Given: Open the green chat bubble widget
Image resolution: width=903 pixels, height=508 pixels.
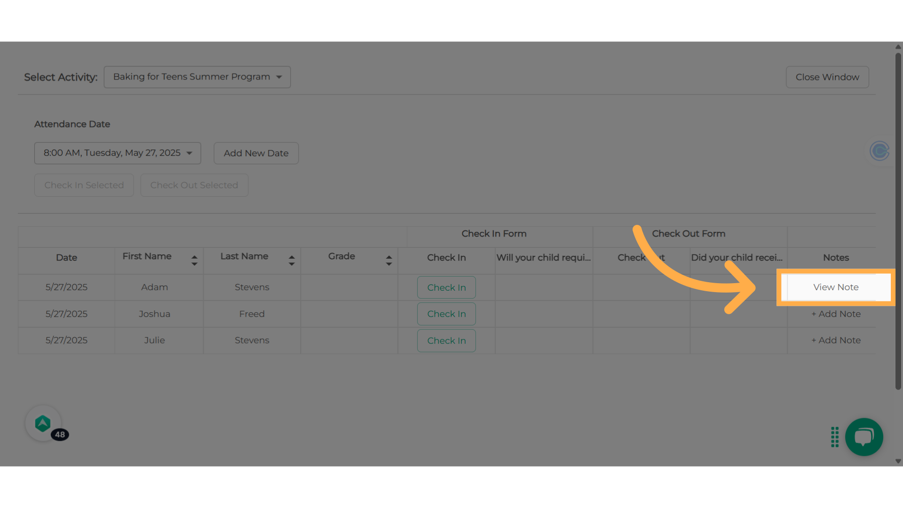Looking at the screenshot, I should (x=863, y=437).
